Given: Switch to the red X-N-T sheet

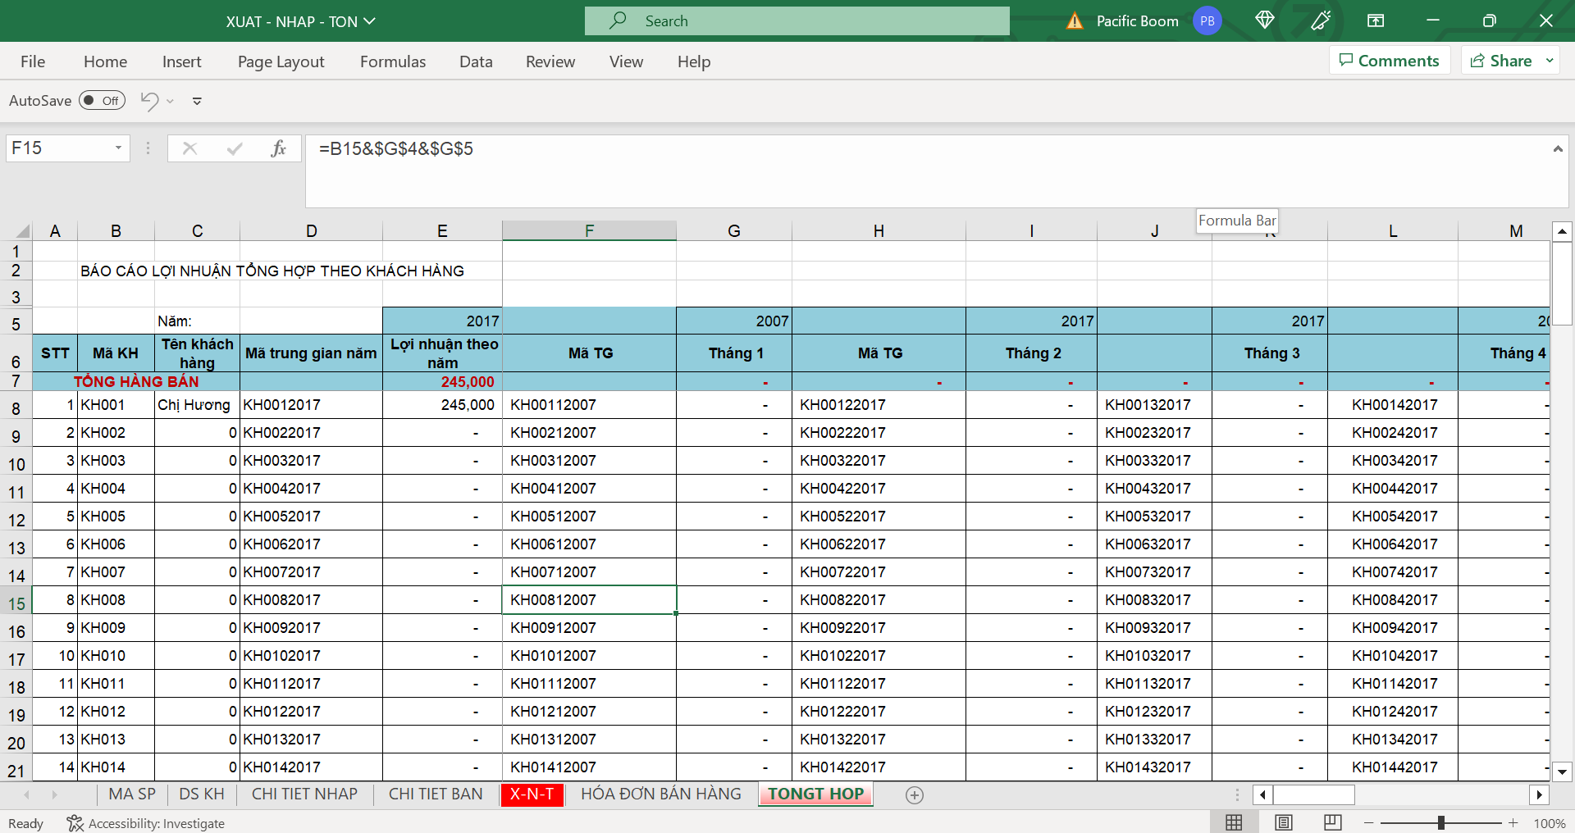Looking at the screenshot, I should (x=532, y=794).
